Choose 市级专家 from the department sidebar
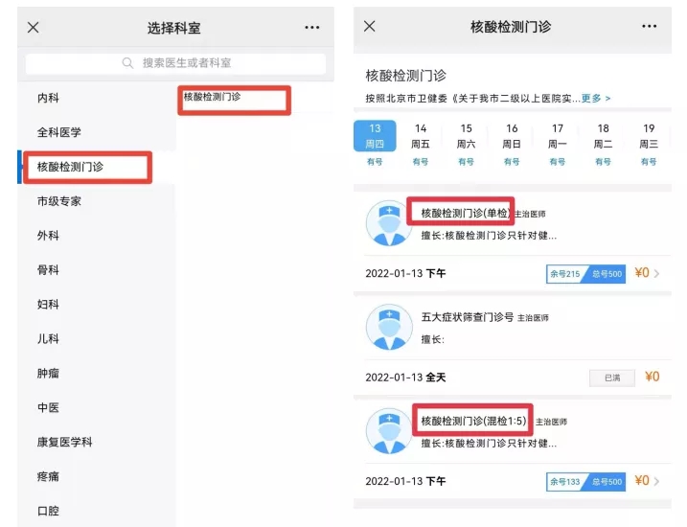The height and width of the screenshot is (527, 687). pos(59,201)
